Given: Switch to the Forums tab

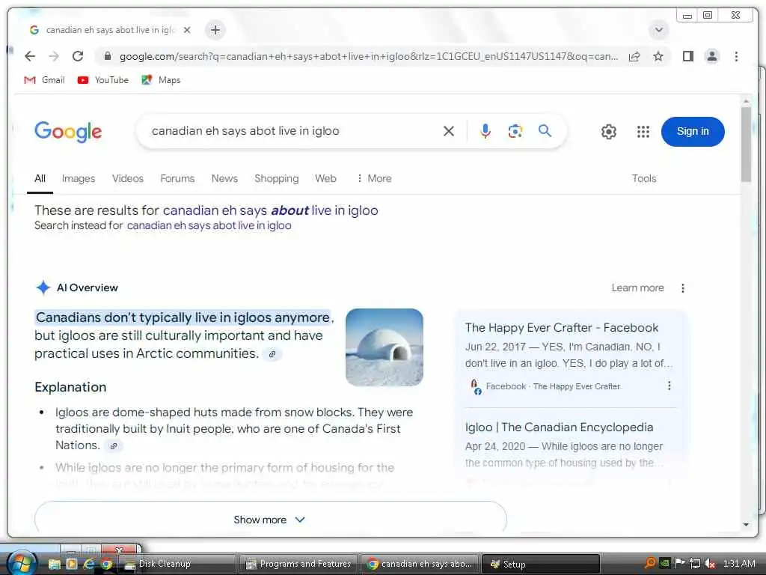Looking at the screenshot, I should (177, 178).
